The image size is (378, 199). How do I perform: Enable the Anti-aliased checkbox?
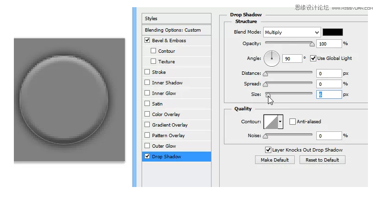292,122
